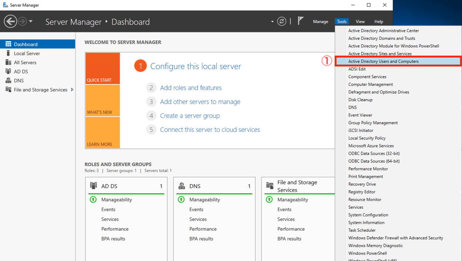Select Dashboard in the navigation pane

tap(37, 44)
